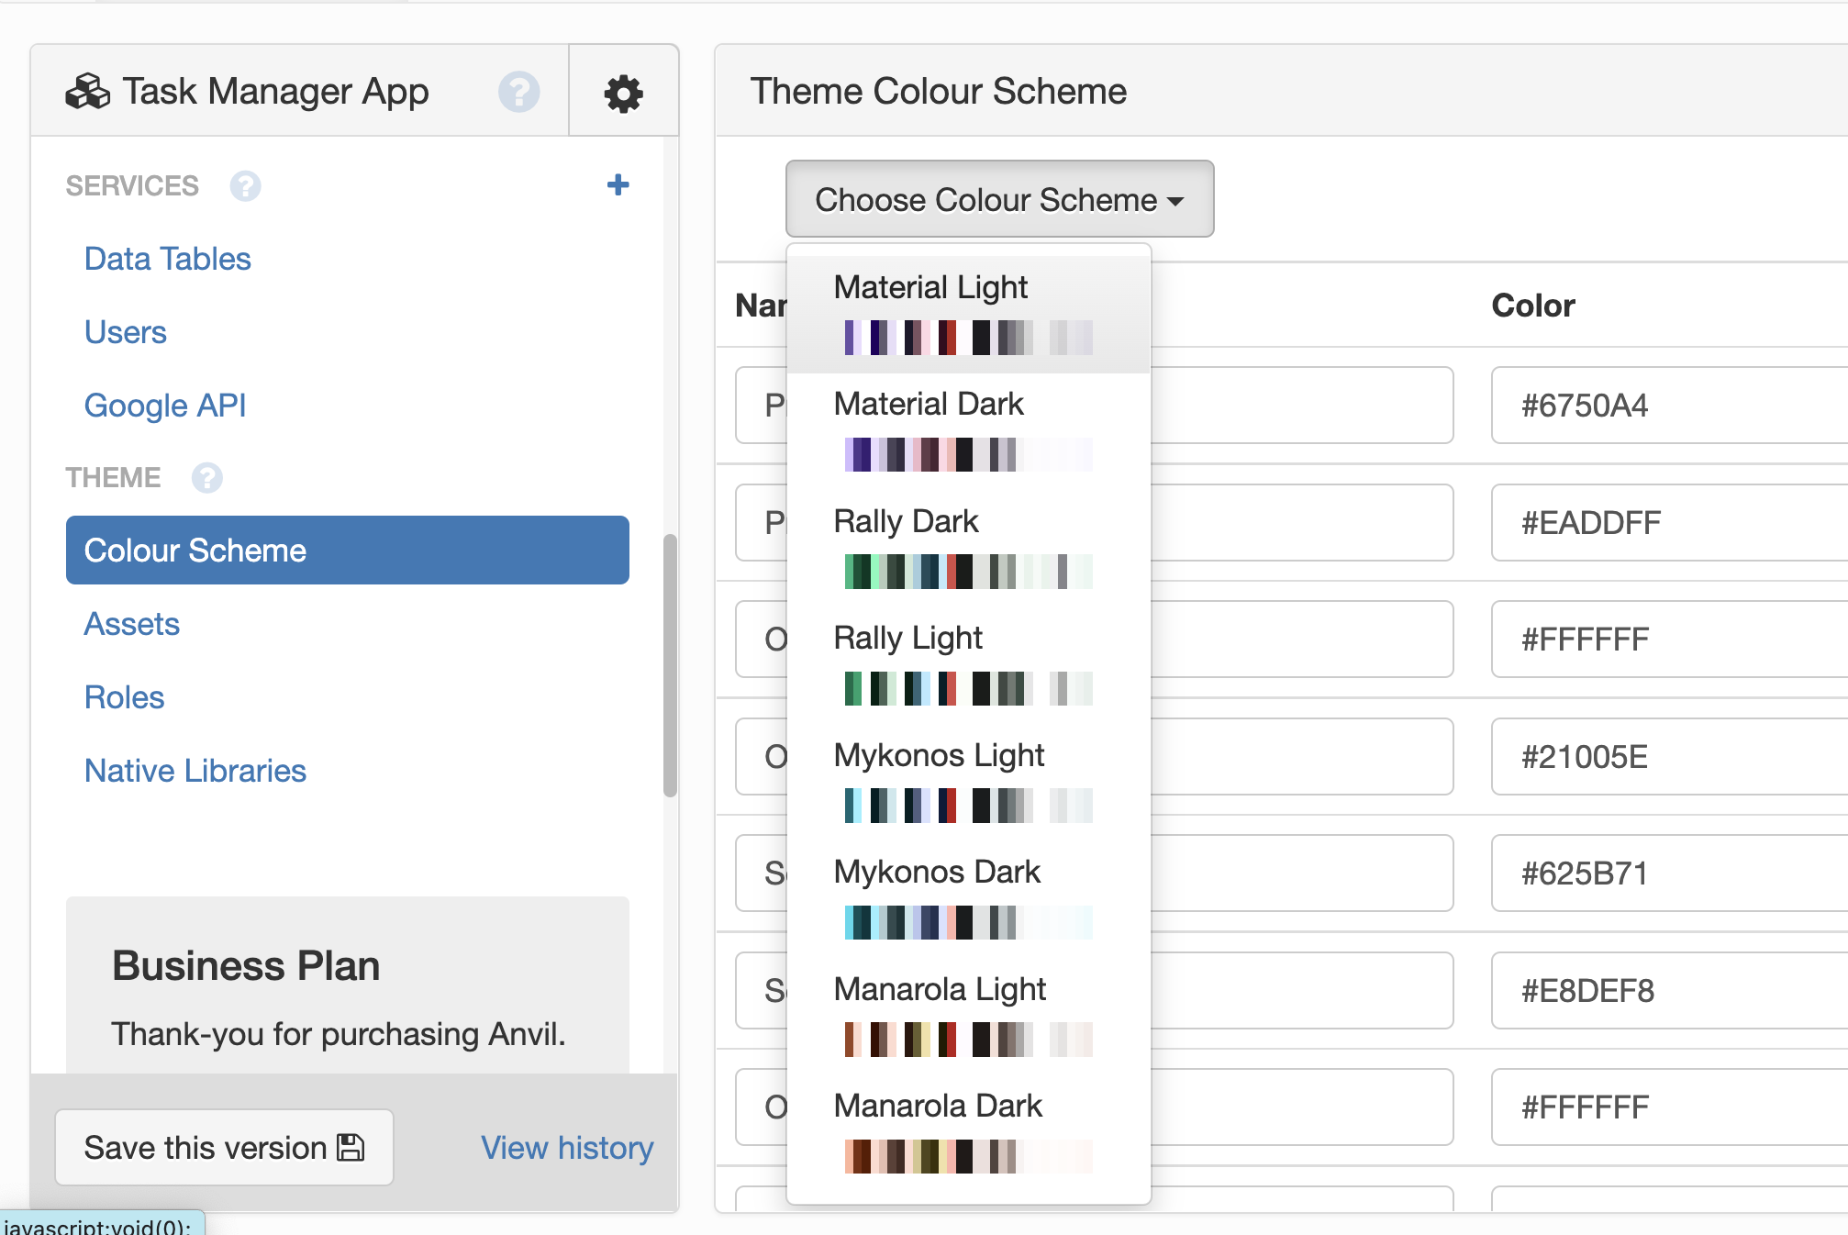Image resolution: width=1848 pixels, height=1235 pixels.
Task: Select Colour Scheme in the sidebar
Action: click(x=348, y=551)
